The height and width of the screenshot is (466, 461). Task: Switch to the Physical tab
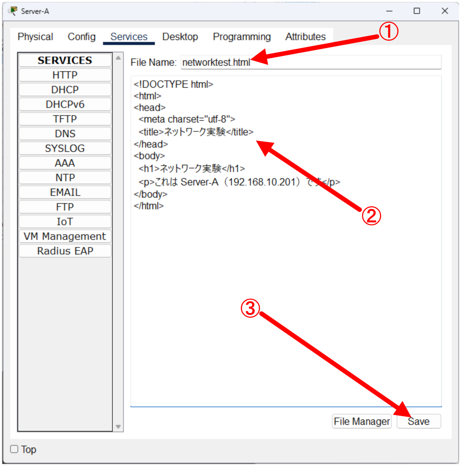click(x=35, y=37)
